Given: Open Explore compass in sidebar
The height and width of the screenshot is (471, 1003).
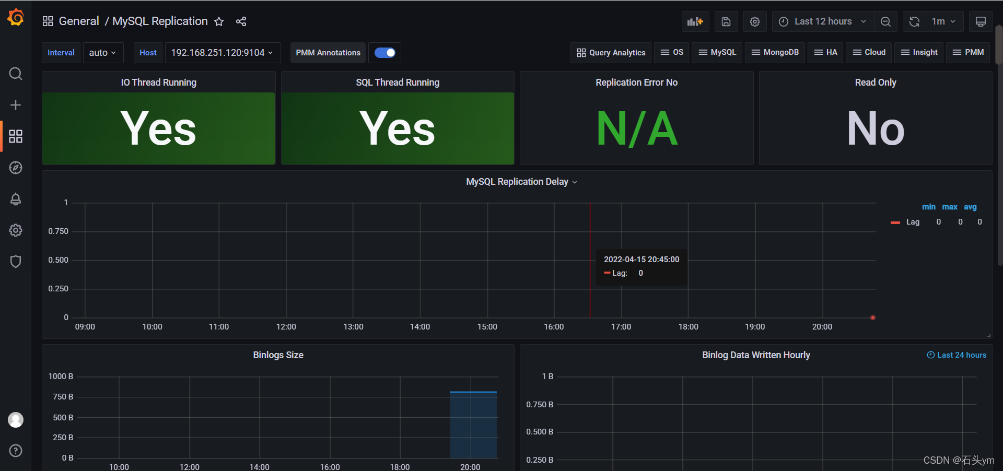Looking at the screenshot, I should click(16, 168).
